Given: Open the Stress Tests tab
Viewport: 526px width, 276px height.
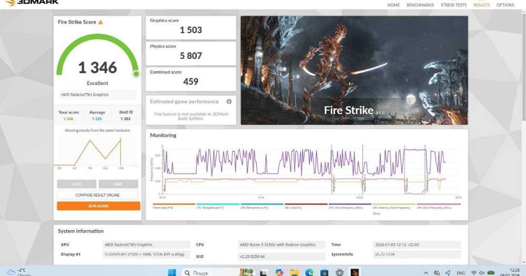Looking at the screenshot, I should [x=453, y=5].
